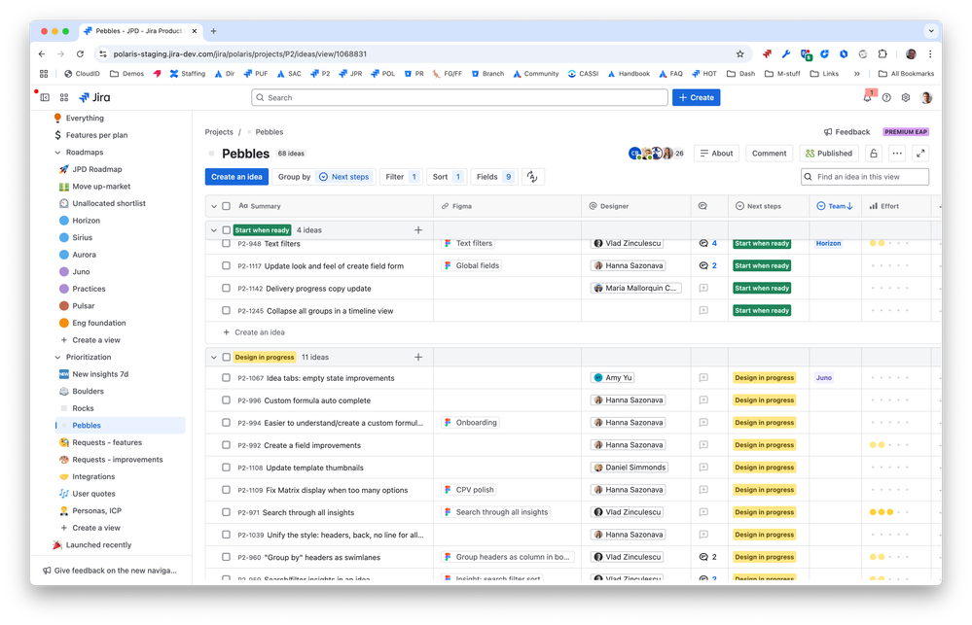Click the Comment button
Image resolution: width=972 pixels, height=625 pixels.
coord(770,153)
